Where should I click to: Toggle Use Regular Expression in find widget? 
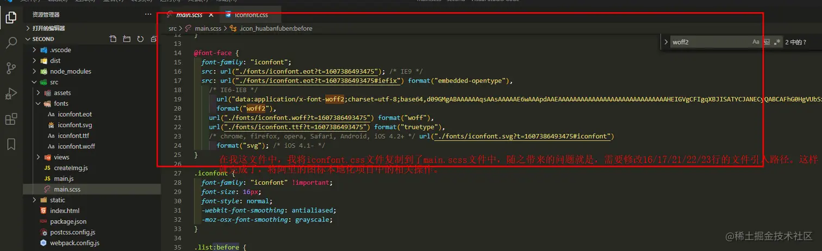[777, 42]
